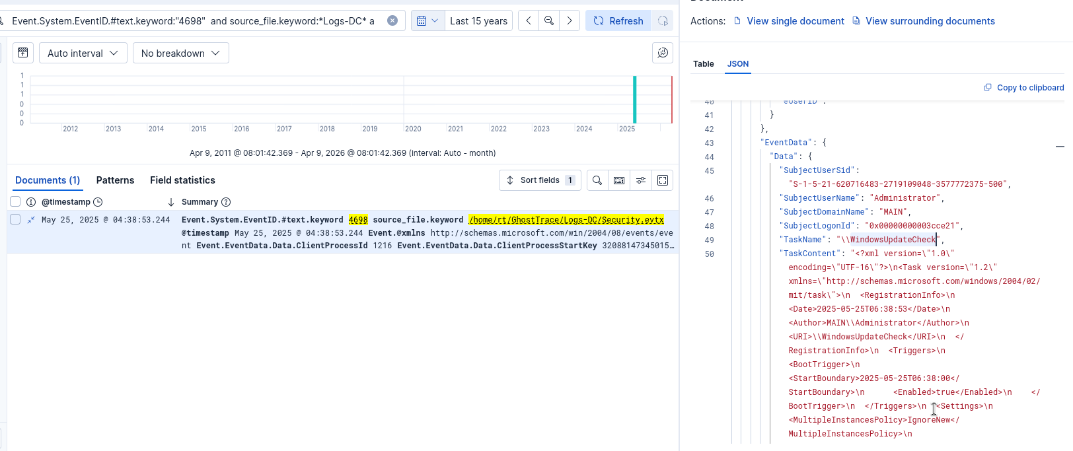The width and height of the screenshot is (1073, 451).
Task: Open the display options sliders icon
Action: [641, 180]
